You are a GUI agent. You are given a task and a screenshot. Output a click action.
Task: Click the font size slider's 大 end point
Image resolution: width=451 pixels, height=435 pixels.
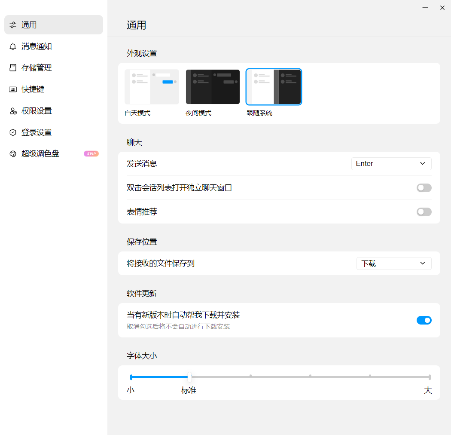(430, 377)
